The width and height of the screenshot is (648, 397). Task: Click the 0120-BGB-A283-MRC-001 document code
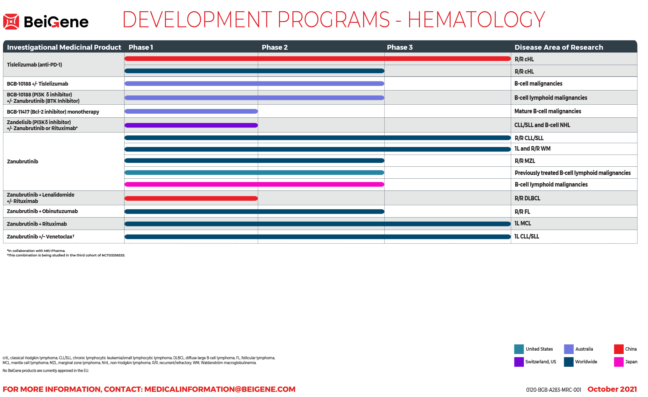pos(553,390)
